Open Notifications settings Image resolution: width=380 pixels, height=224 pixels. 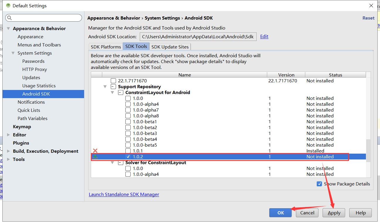click(31, 102)
